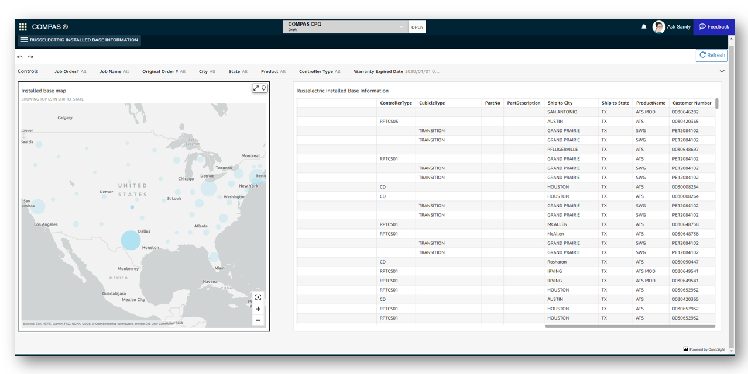The width and height of the screenshot is (748, 374).
Task: Click the OPEN button beside COMPAS CPQ
Action: (417, 27)
